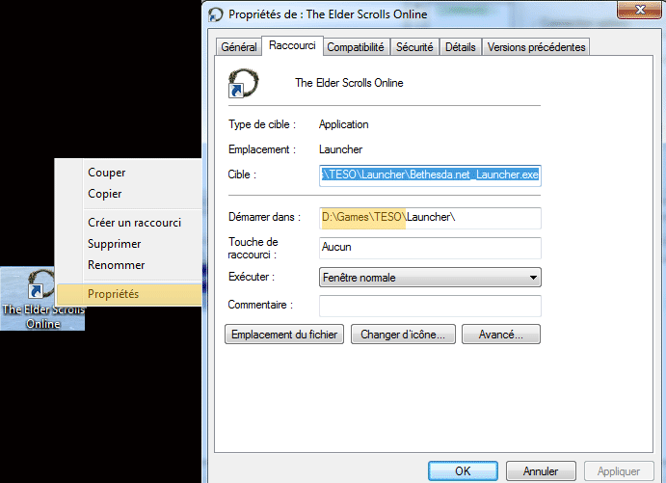666x483 pixels.
Task: Click the 'Démarrer dans :' label
Action: point(264,217)
